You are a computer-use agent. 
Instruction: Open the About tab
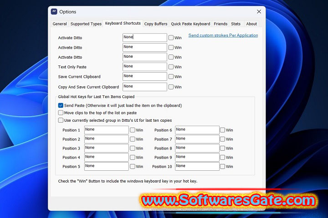click(251, 24)
